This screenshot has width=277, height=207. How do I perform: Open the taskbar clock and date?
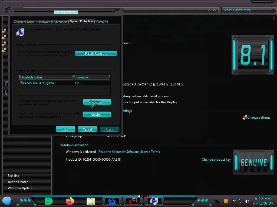coord(263,201)
